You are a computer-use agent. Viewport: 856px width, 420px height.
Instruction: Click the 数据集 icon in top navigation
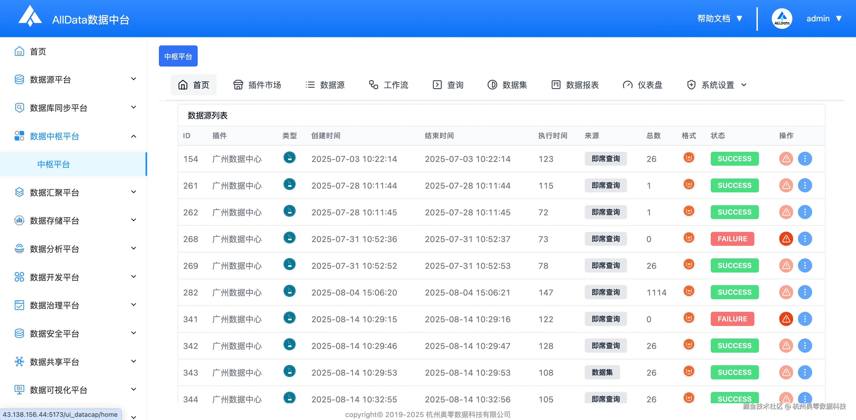point(492,85)
